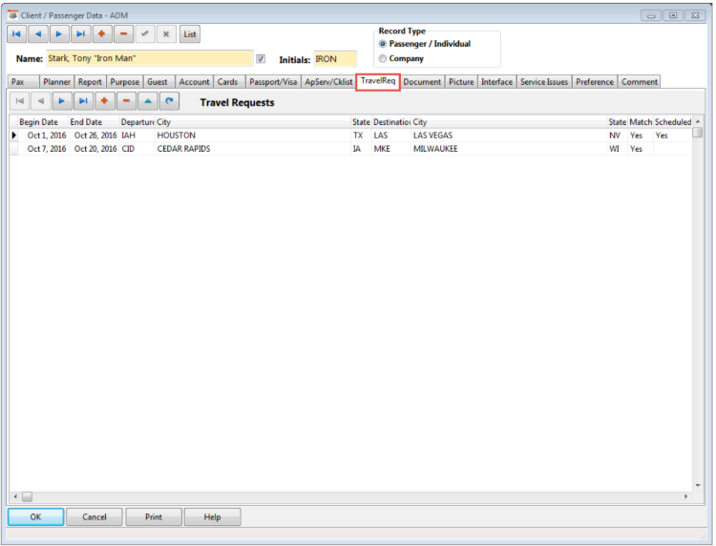
Task: Open the Cards tab
Action: (229, 82)
